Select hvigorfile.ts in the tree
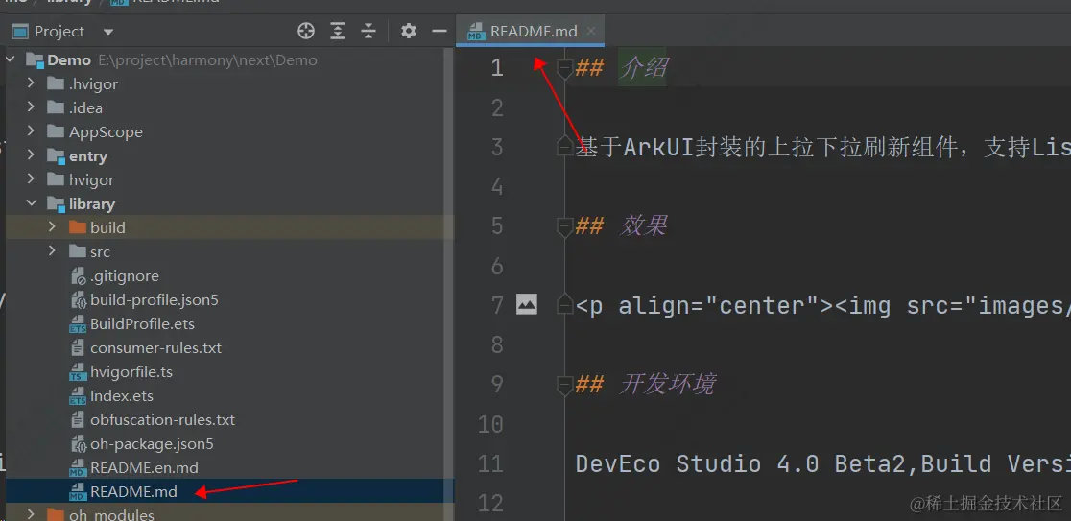The width and height of the screenshot is (1071, 521). coord(131,372)
